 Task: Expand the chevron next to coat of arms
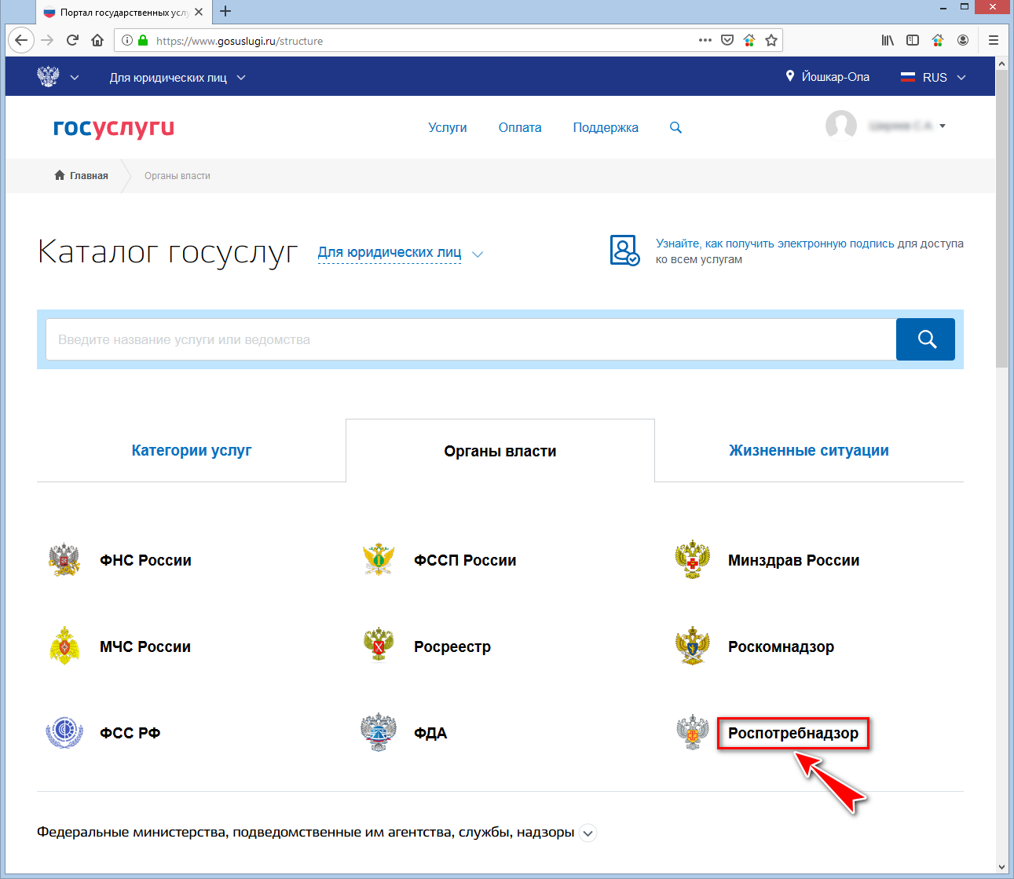(x=75, y=77)
